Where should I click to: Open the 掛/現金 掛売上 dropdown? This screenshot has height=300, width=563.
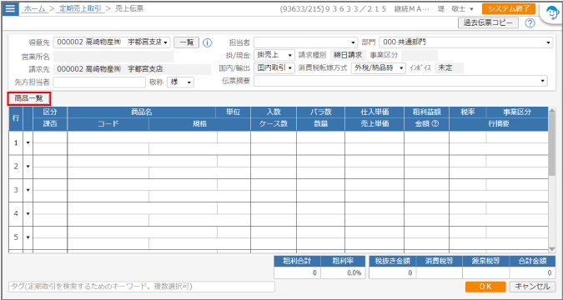click(x=274, y=55)
